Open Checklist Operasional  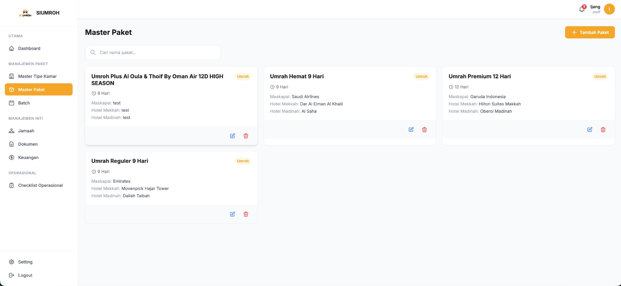tap(38, 185)
